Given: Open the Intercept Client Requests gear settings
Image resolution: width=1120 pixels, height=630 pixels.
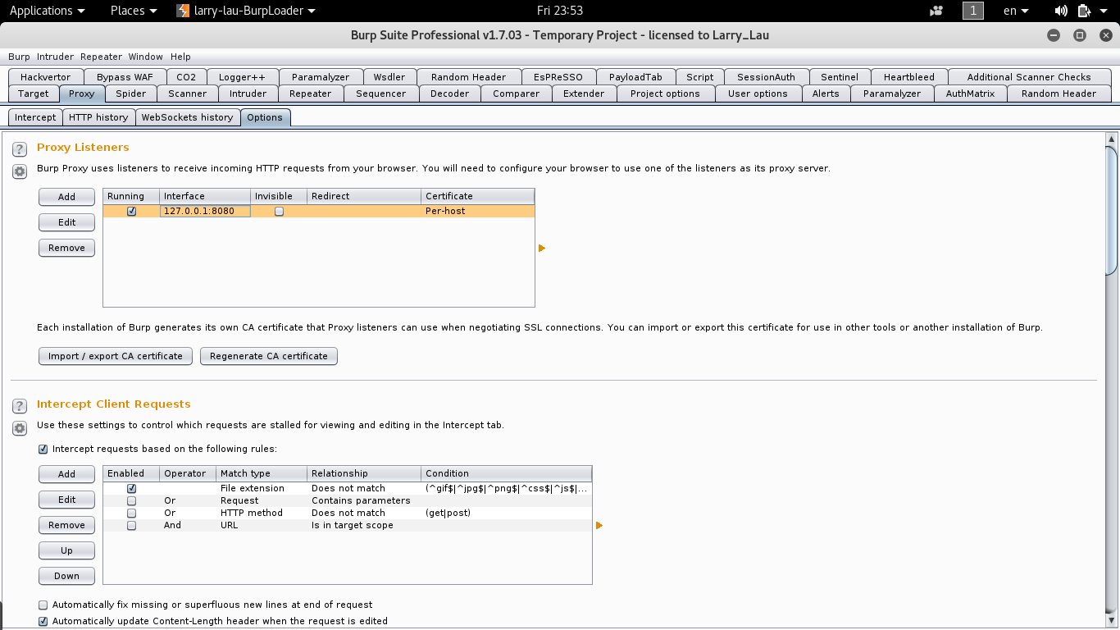Looking at the screenshot, I should tap(20, 427).
